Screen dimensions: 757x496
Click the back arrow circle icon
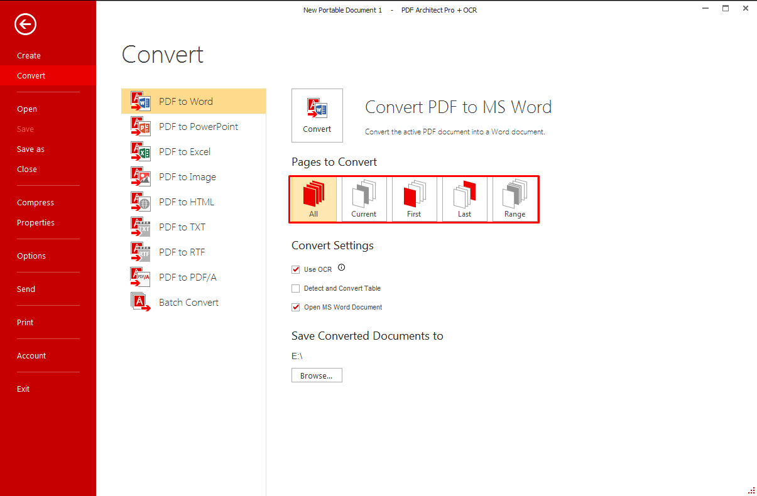(26, 24)
